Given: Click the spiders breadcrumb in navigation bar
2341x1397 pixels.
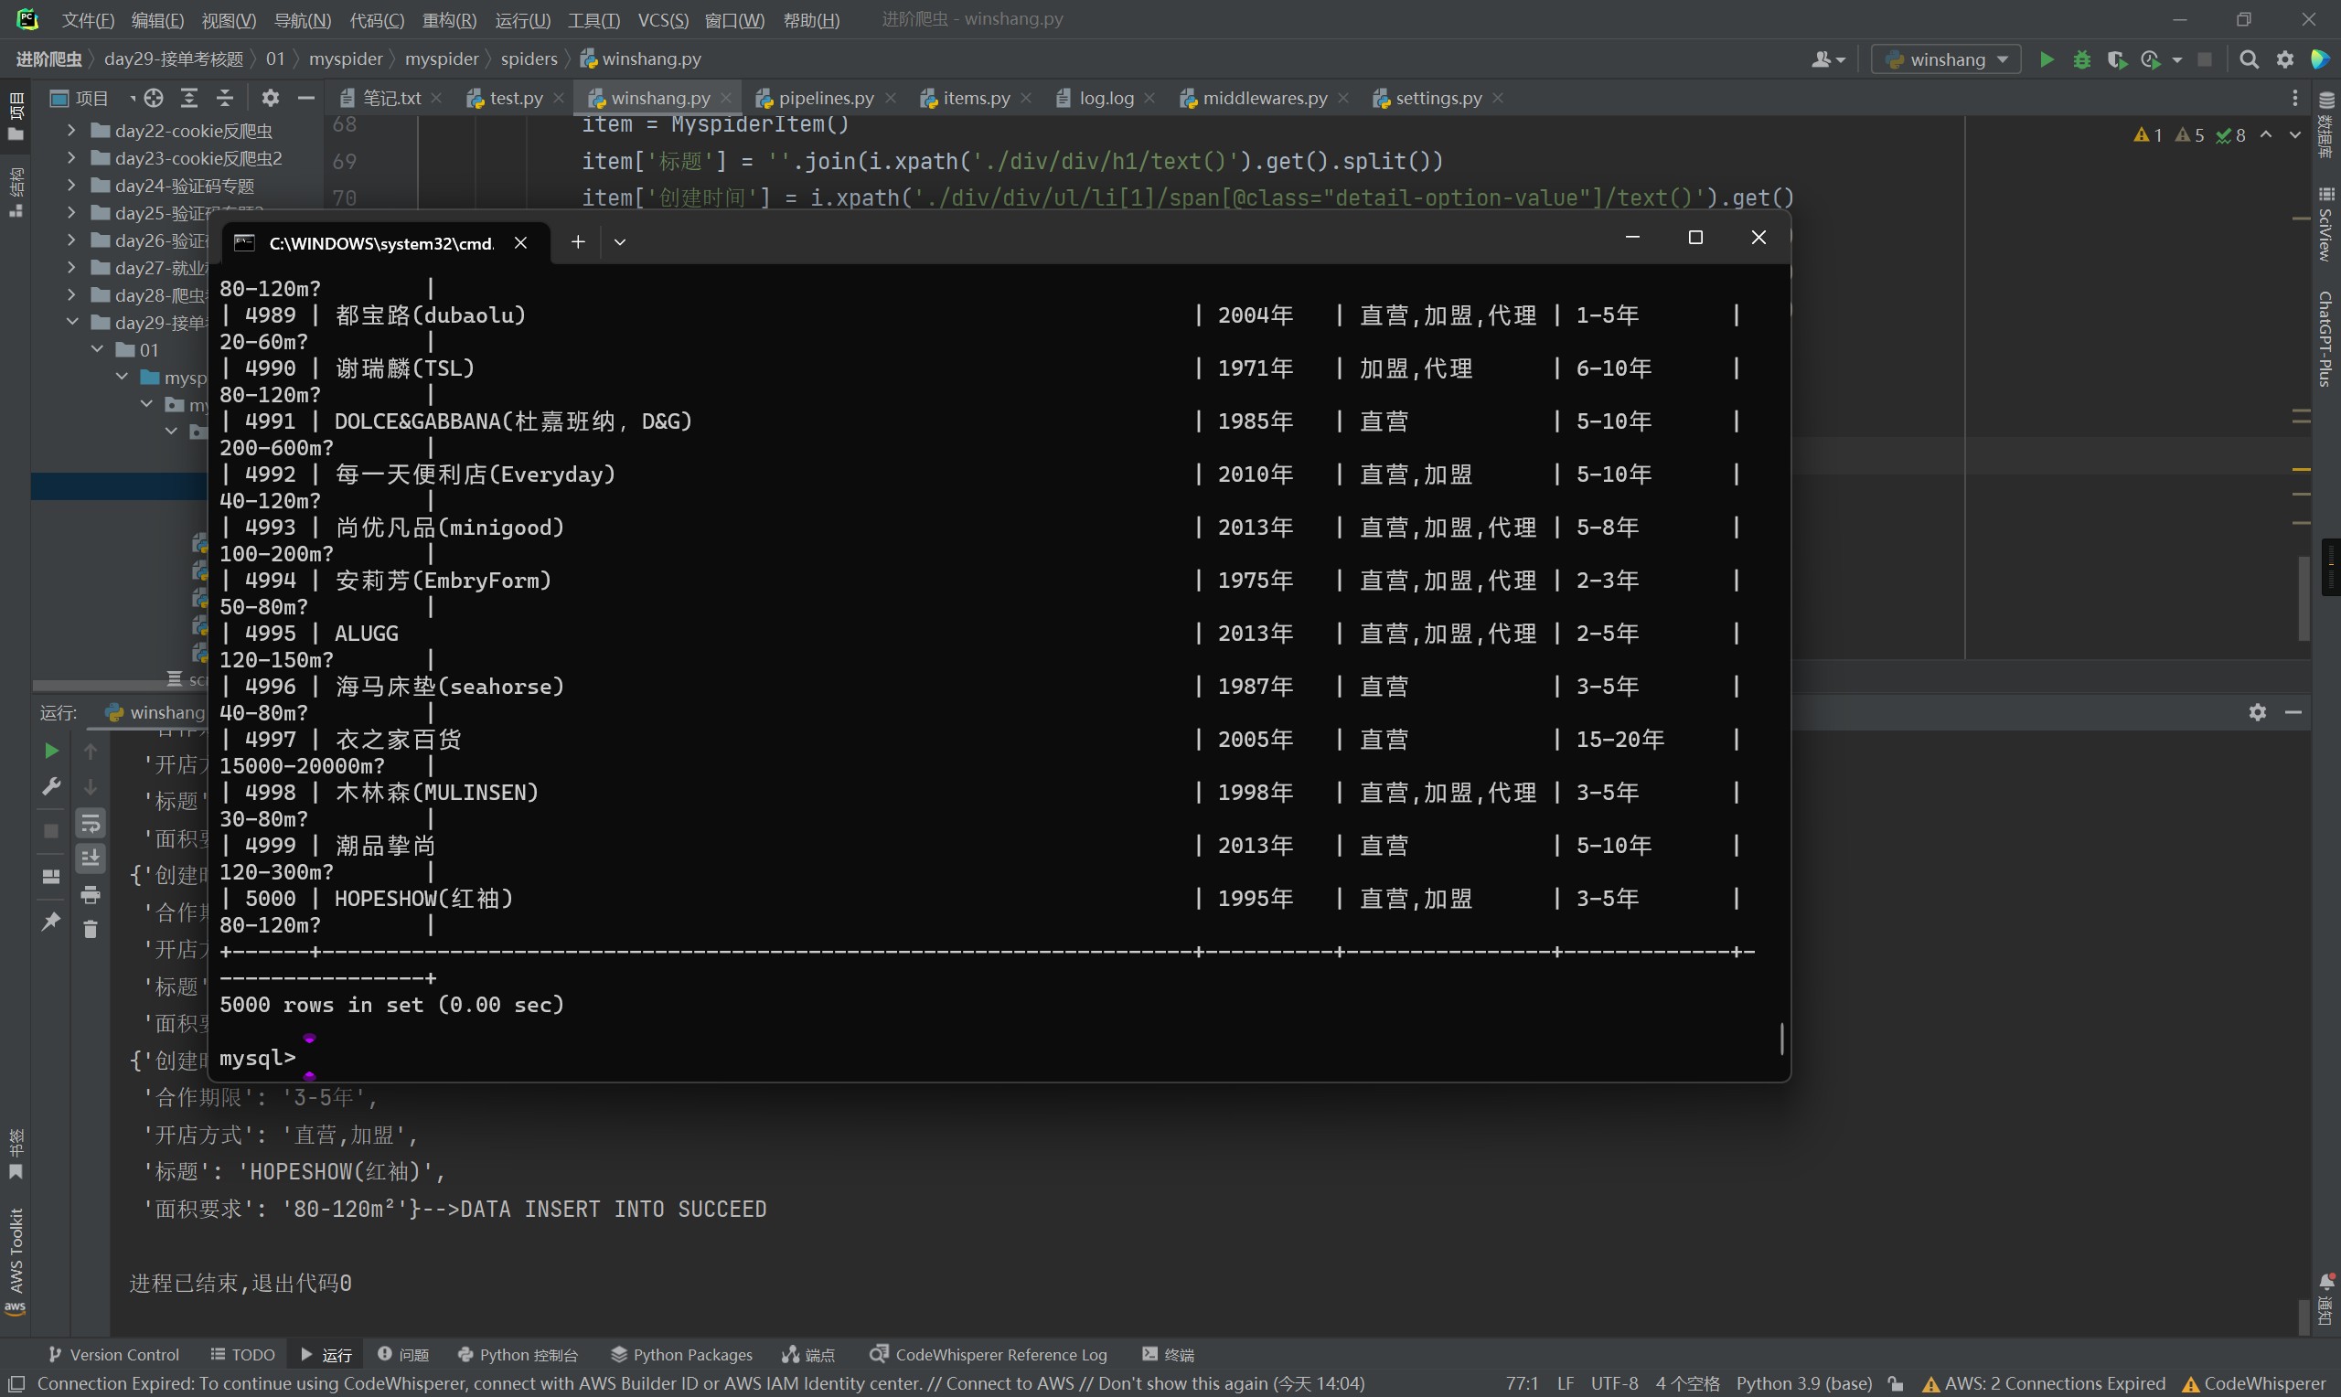Looking at the screenshot, I should coord(529,59).
